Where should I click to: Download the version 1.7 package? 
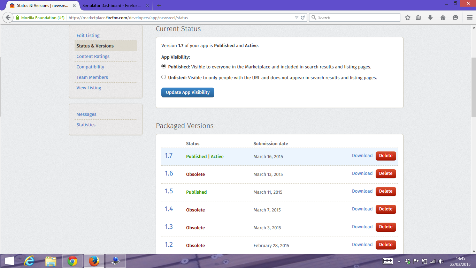tap(362, 156)
